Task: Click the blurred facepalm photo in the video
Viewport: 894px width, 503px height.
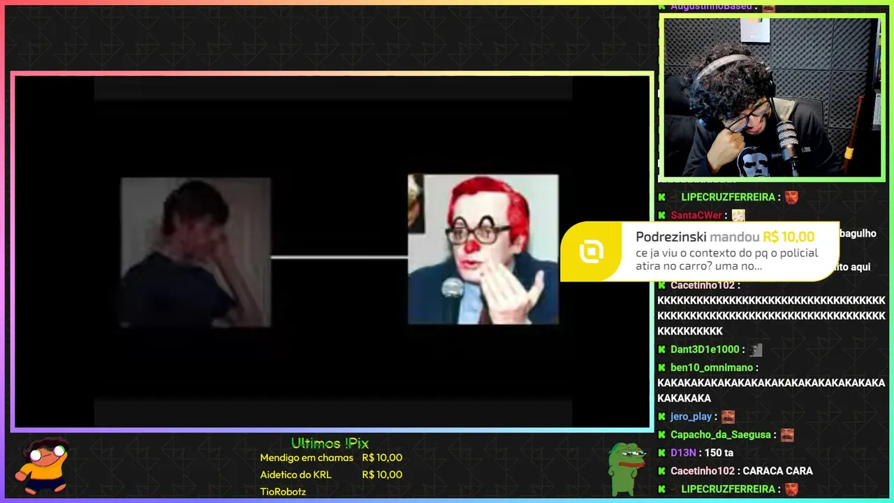Action: (x=196, y=252)
